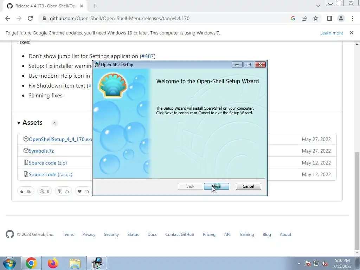Click the smile reaction with 8
The image size is (360, 270).
45,191
